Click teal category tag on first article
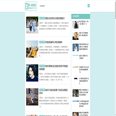Screen dimensions: 116x116 click(x=42, y=18)
